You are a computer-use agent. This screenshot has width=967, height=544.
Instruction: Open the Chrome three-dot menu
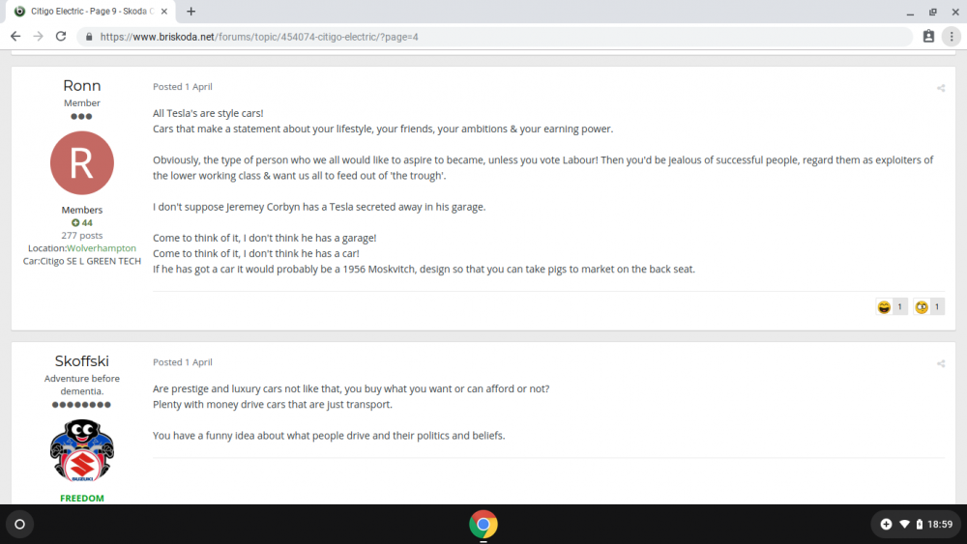click(952, 37)
